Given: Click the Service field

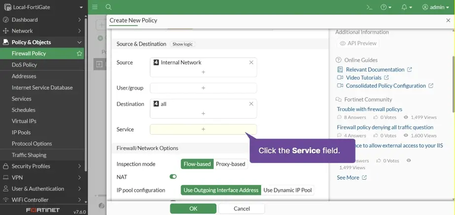Looking at the screenshot, I should 203,129.
